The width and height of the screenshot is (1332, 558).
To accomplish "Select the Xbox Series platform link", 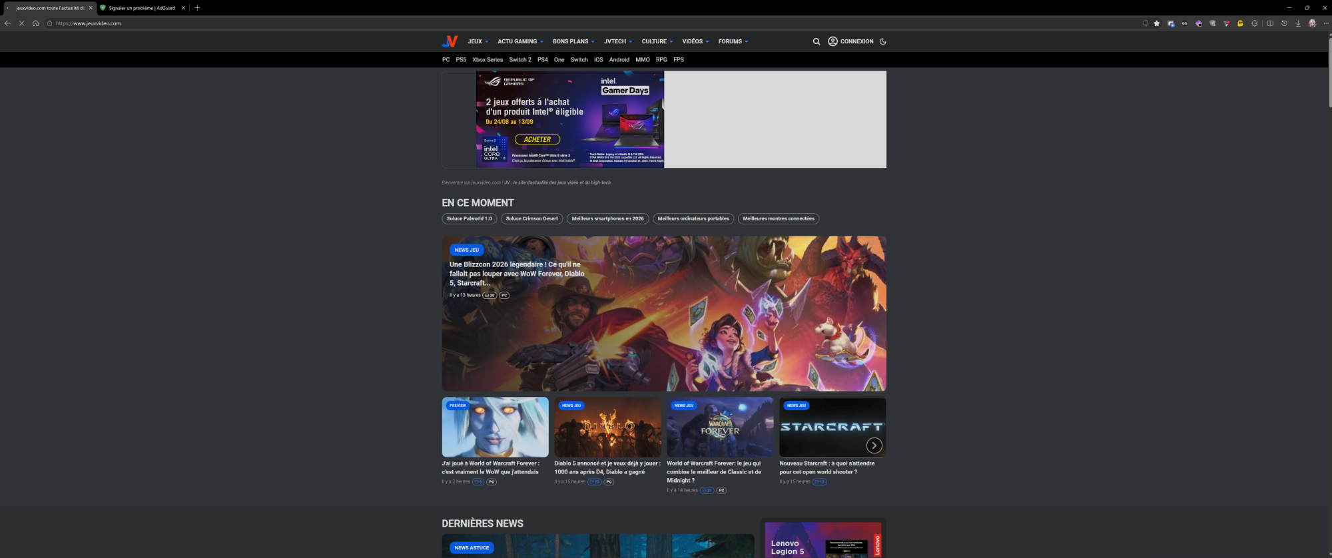I will point(488,60).
